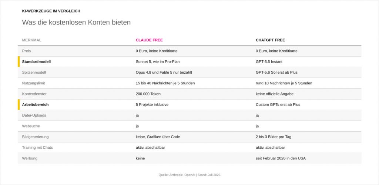This screenshot has height=185, width=379.
Task: Select the Opus 4.8 und Fable 5 cell
Action: pos(164,72)
